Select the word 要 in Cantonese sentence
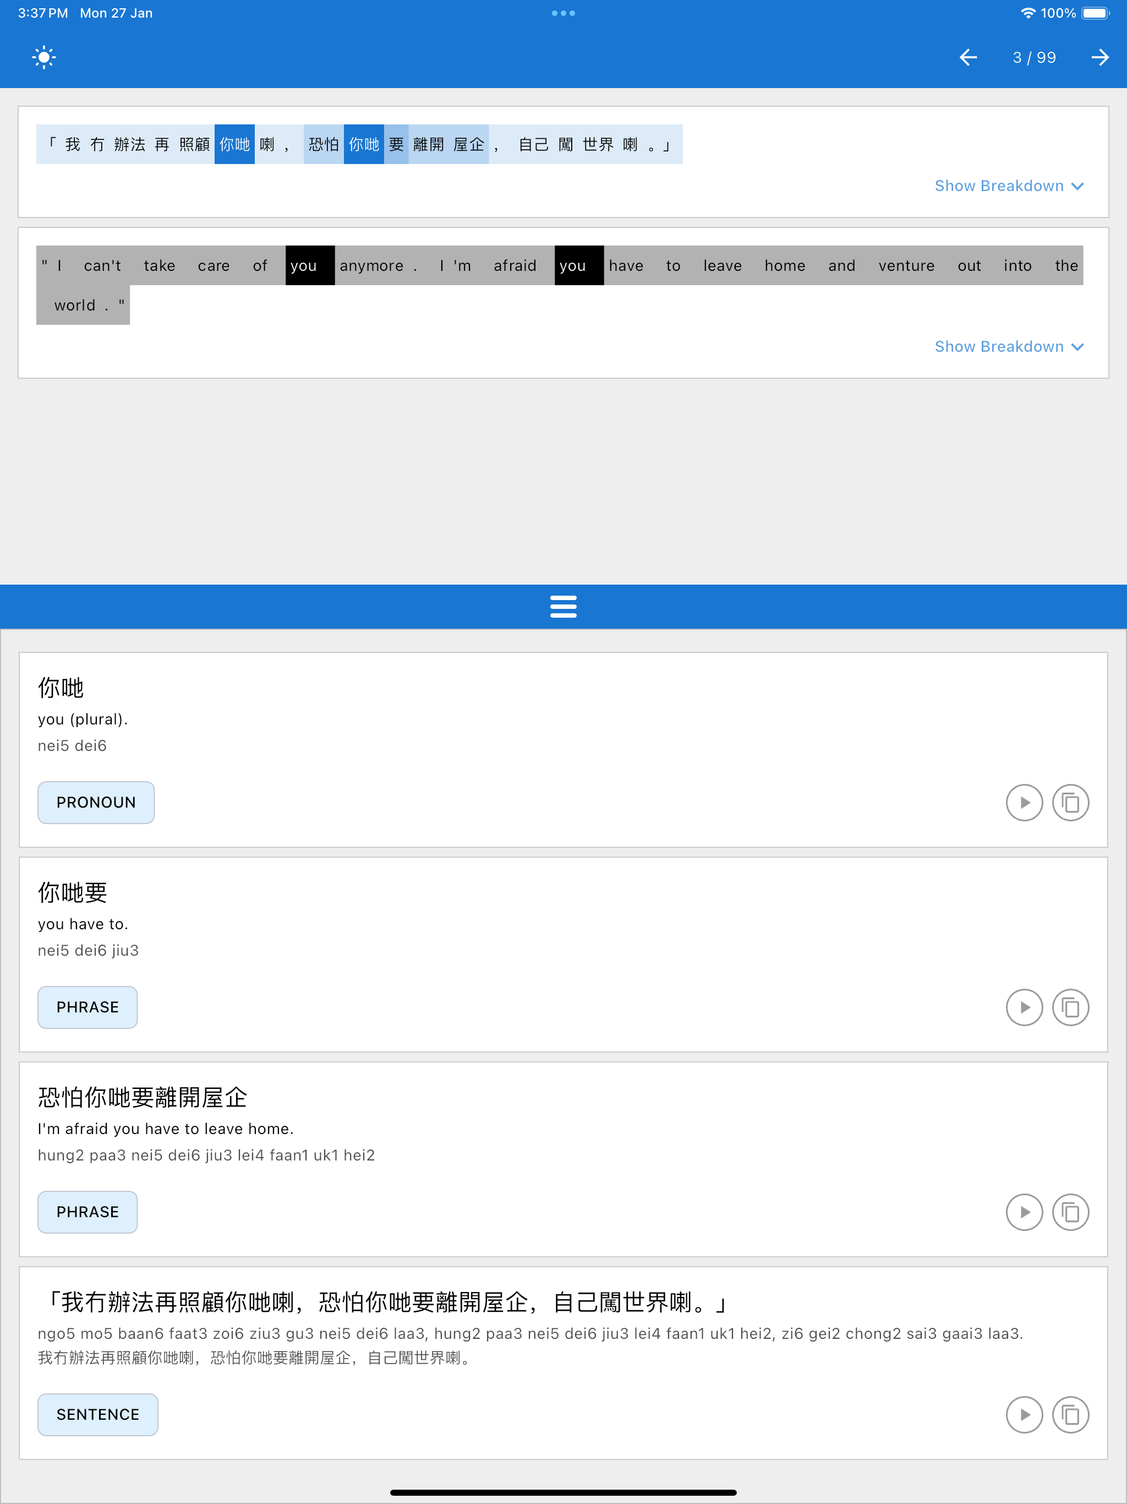Viewport: 1127px width, 1504px height. pyautogui.click(x=396, y=144)
